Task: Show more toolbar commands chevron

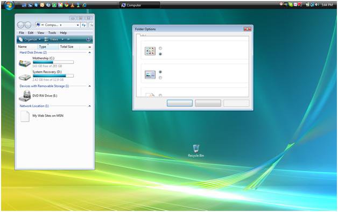Action: coord(68,39)
